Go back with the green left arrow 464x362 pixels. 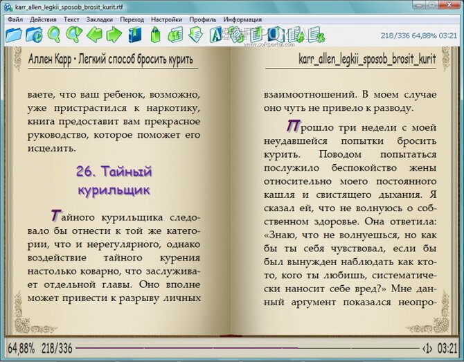pyautogui.click(x=95, y=35)
